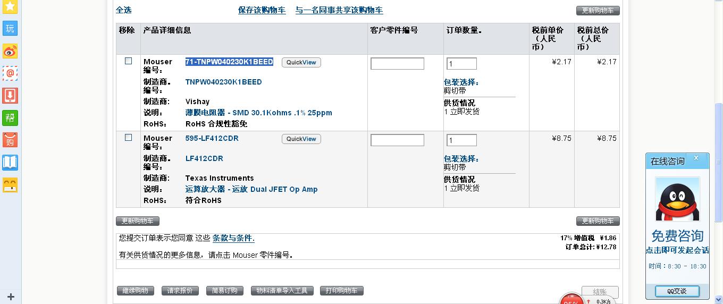Screen dimensions: 723x304
Task: Open the Weibo icon in the sidebar
Action: [x=10, y=51]
